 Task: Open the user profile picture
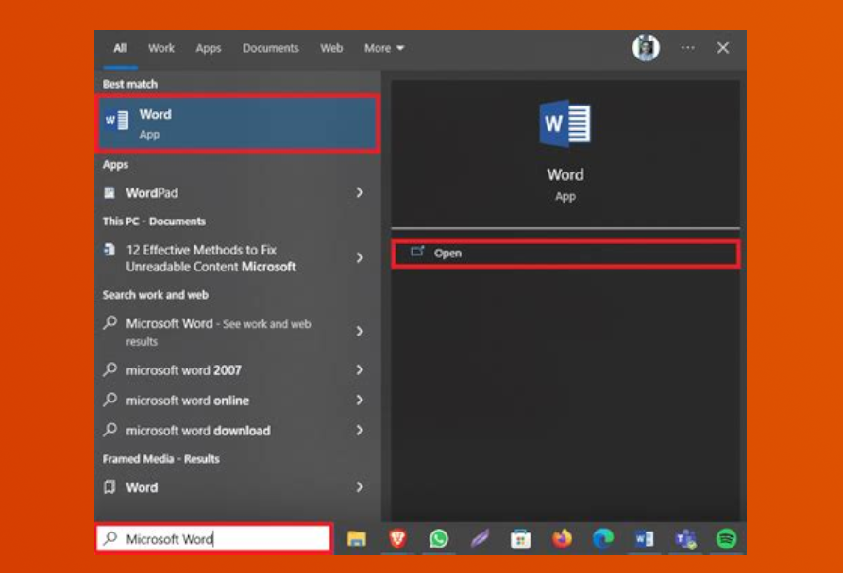pos(646,48)
